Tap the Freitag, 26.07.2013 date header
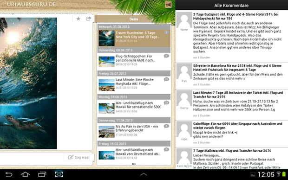 (x=134, y=73)
